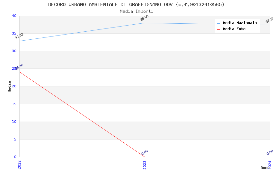Screen dimensions: 273x176
Task: Click the 'Media' y-axis title
Action: point(9,86)
